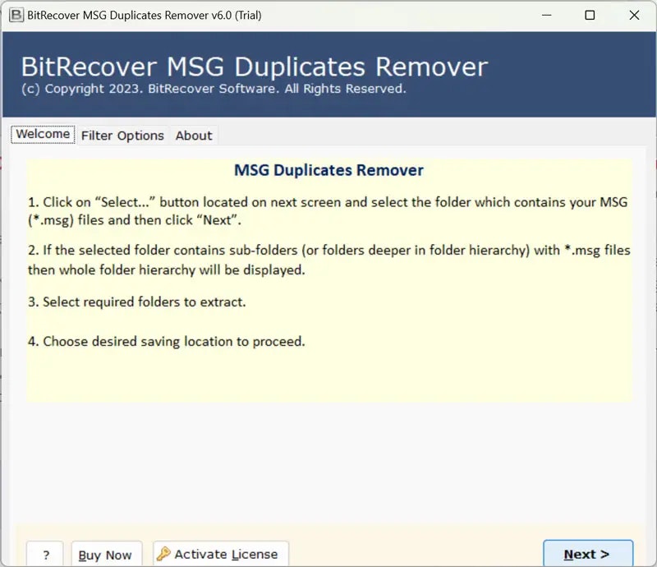Open the About tab
657x567 pixels.
coord(194,136)
